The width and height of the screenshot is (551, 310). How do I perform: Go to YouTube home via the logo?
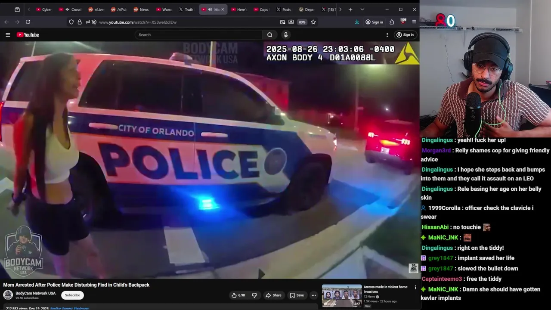tap(28, 35)
